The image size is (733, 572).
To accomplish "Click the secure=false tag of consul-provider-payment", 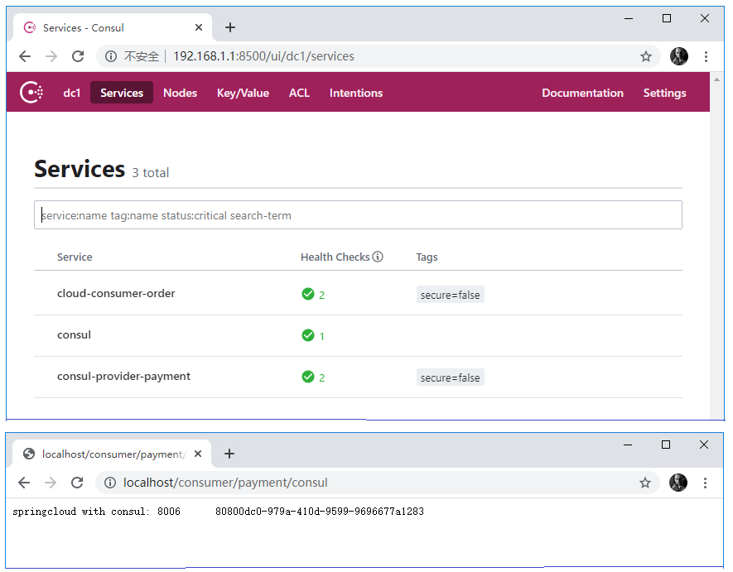I will coord(451,377).
